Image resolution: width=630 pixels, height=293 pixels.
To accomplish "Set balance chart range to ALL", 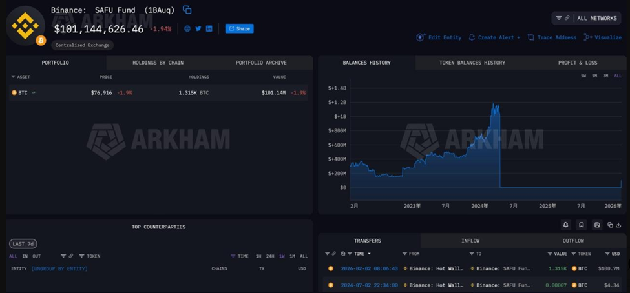I will coord(618,76).
